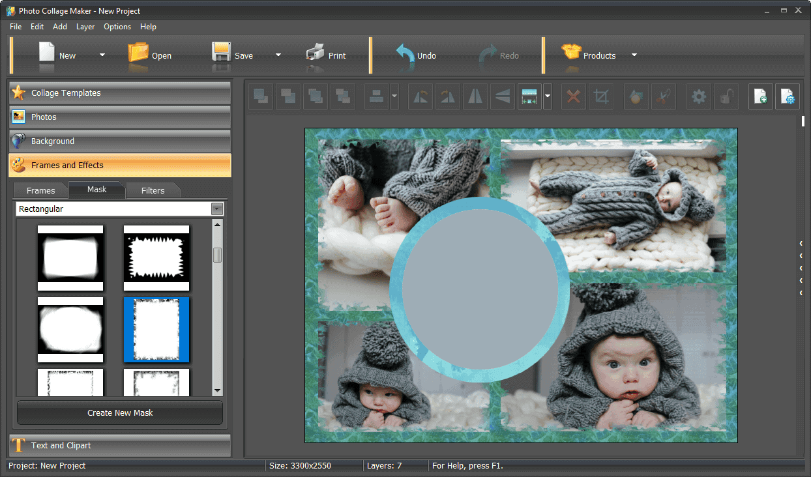Screen dimensions: 811x477
Task: Open the layer effects settings gear
Action: [698, 96]
